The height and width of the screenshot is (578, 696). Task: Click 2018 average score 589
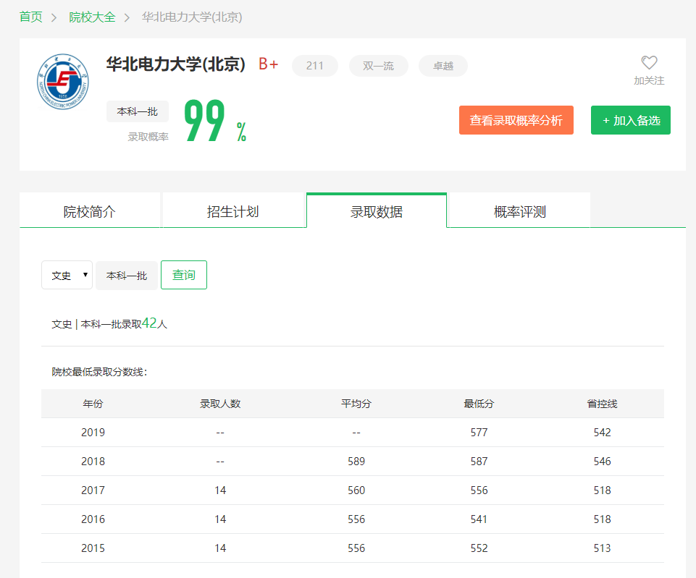pos(356,462)
